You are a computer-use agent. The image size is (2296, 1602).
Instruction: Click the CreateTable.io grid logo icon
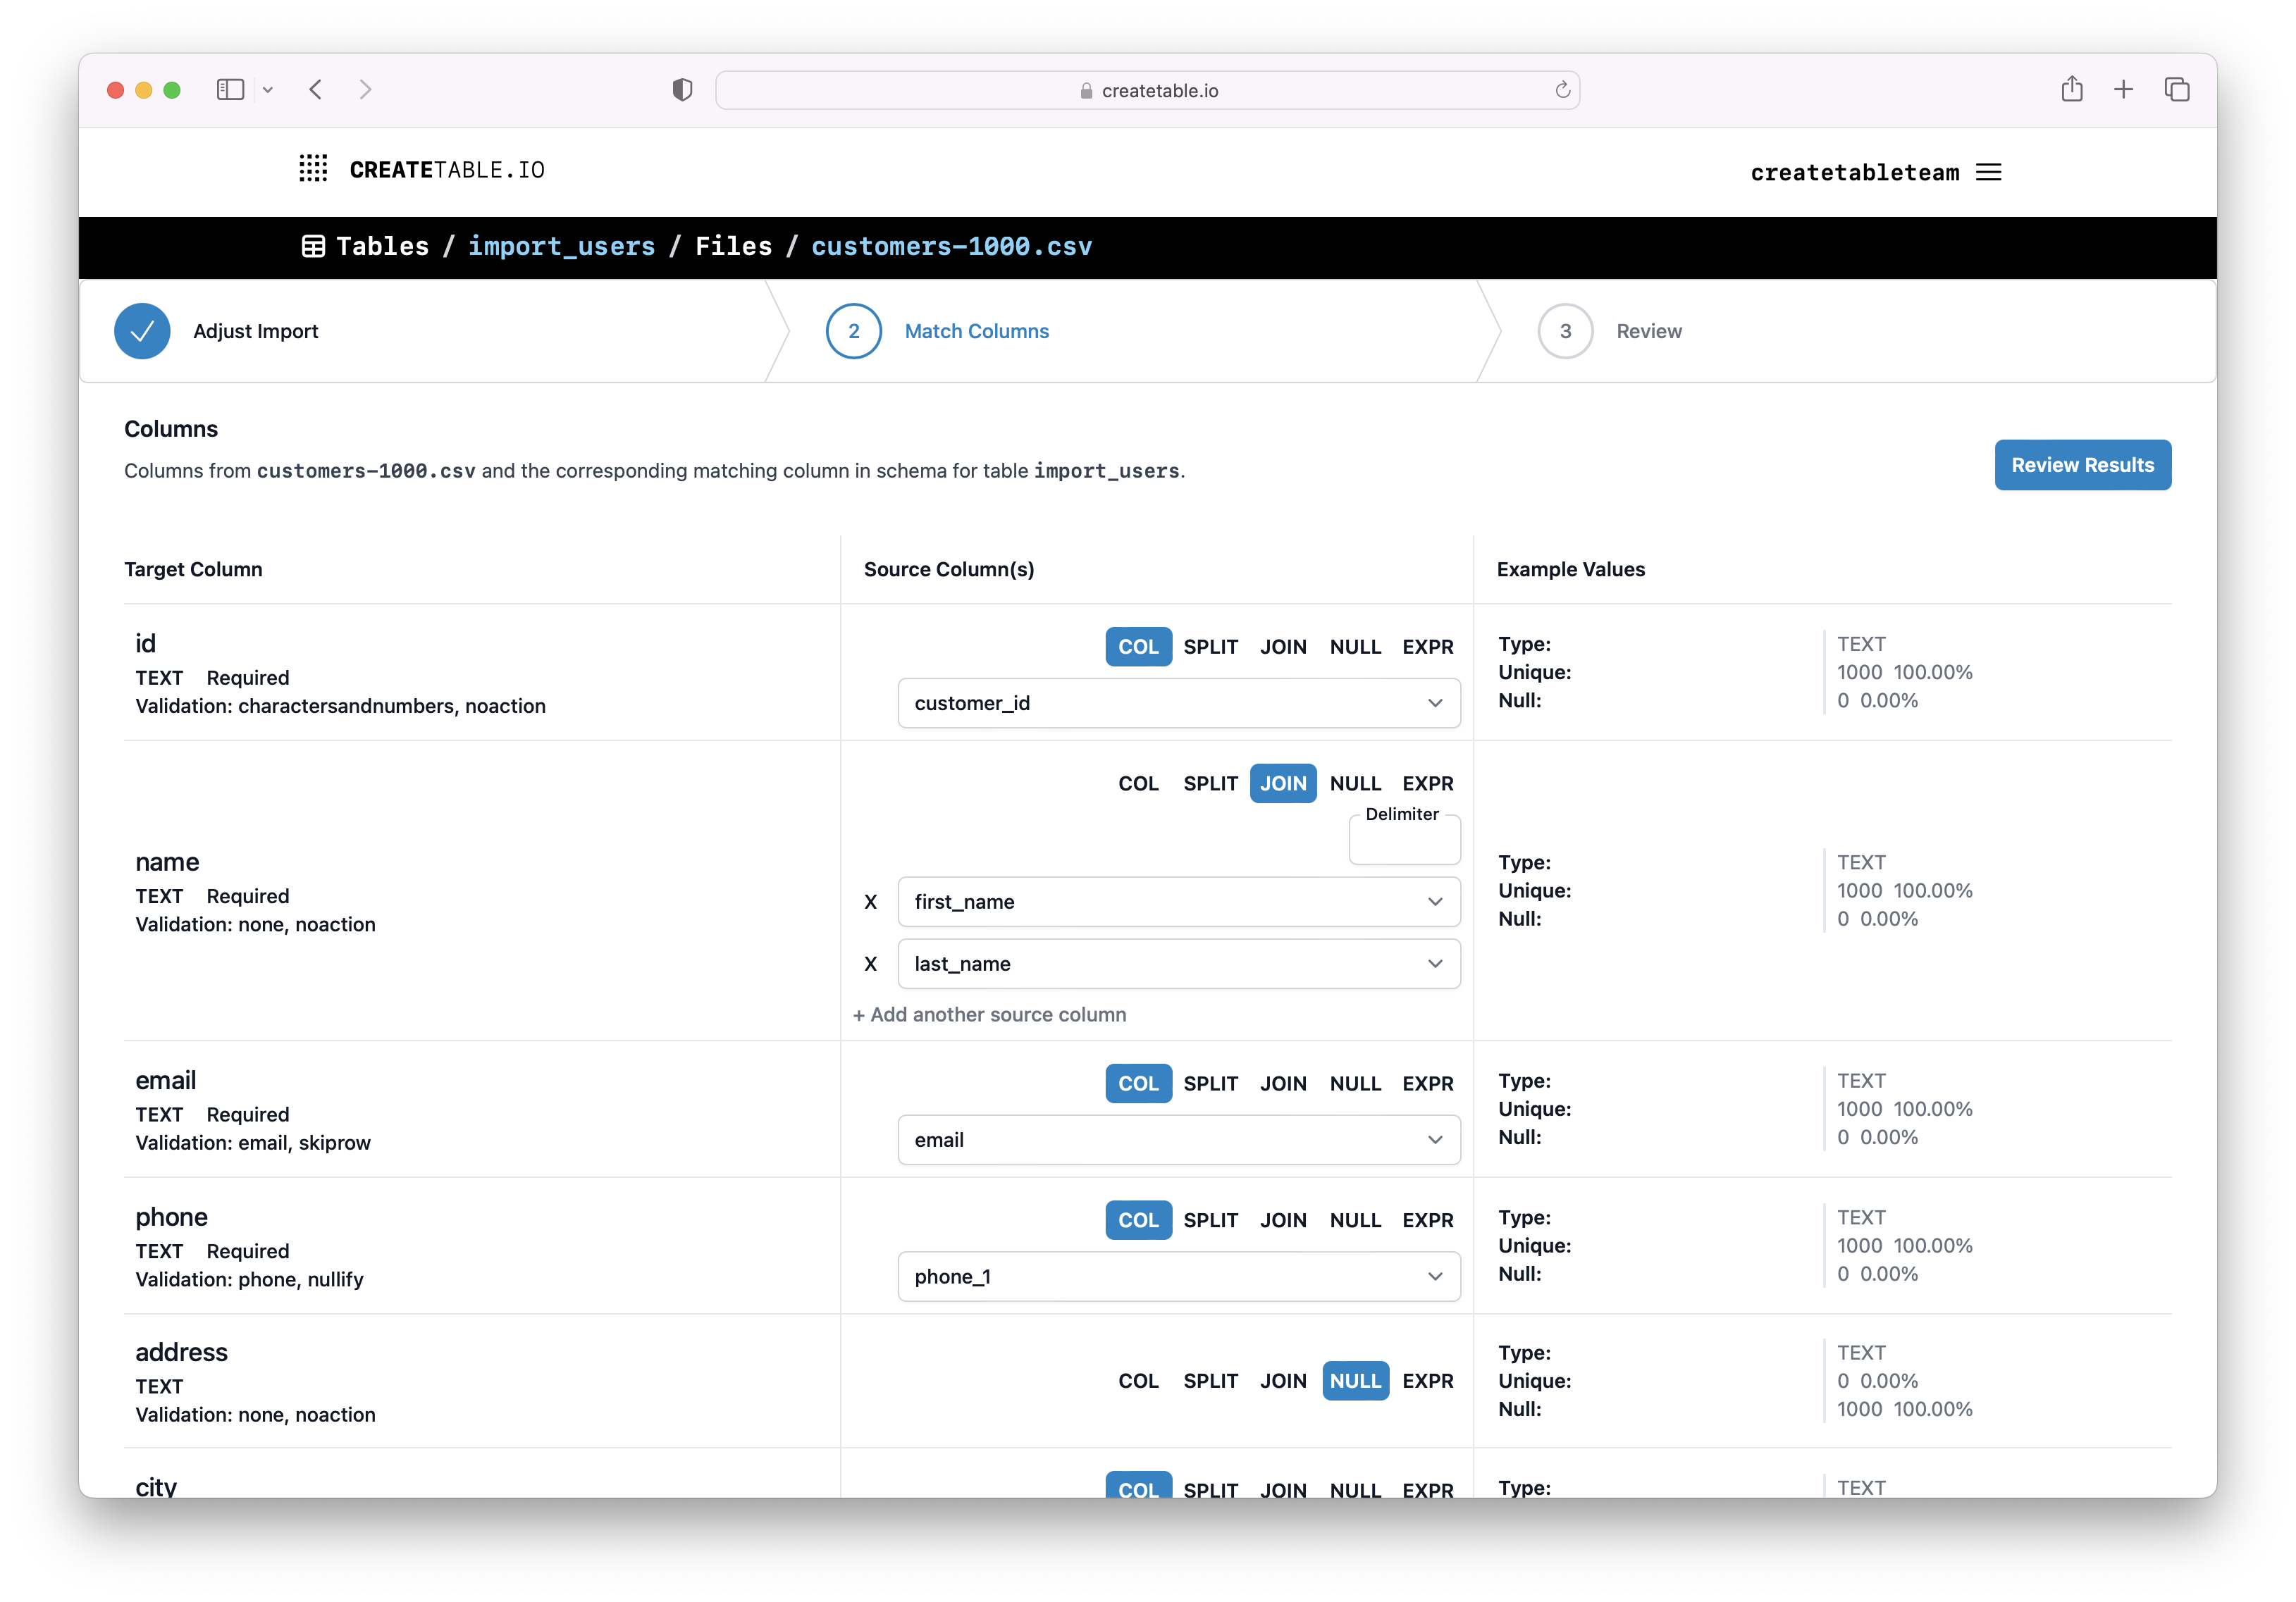313,169
